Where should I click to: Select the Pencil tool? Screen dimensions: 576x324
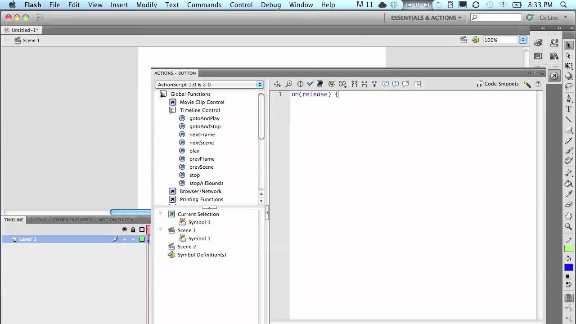coord(569,140)
